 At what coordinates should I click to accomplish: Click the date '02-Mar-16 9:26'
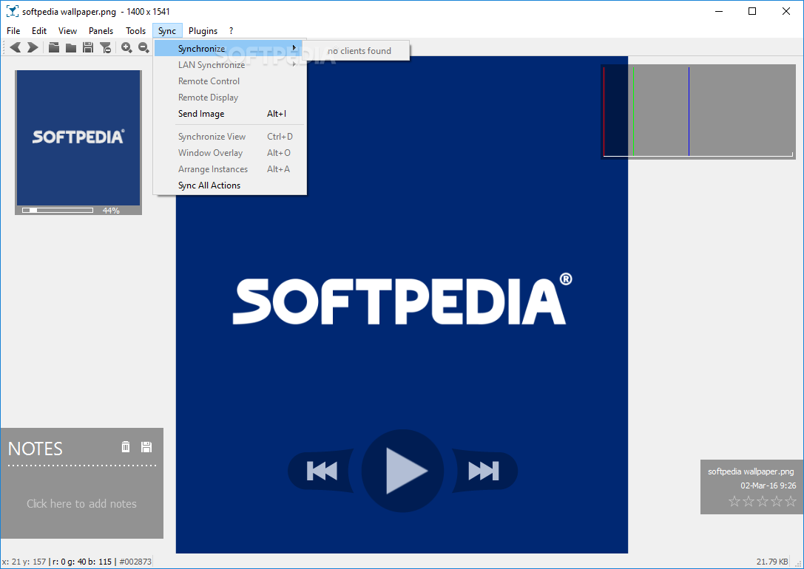tap(768, 485)
